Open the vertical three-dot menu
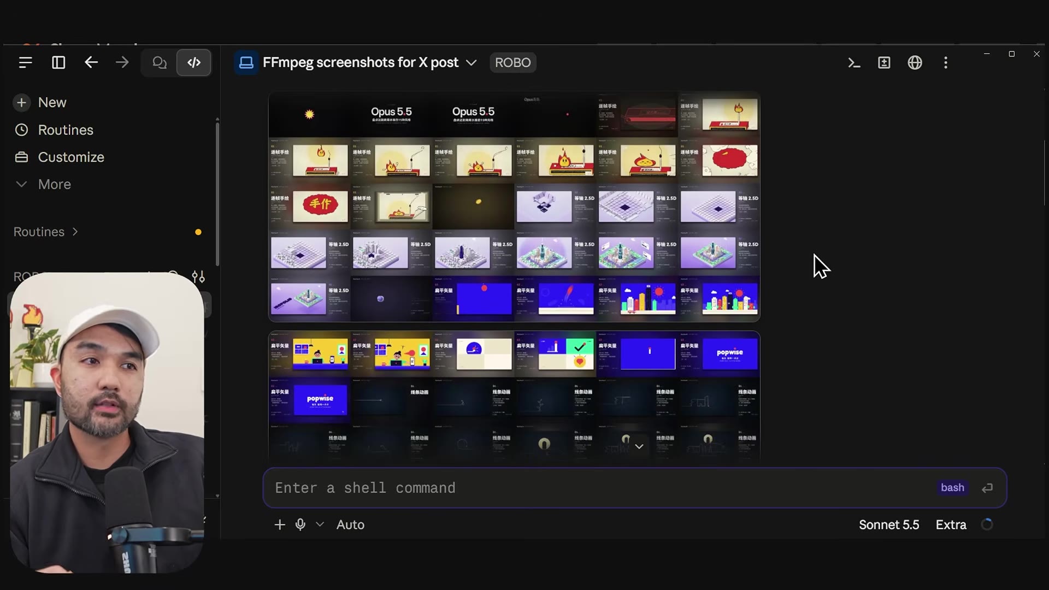This screenshot has width=1049, height=590. coord(946,63)
